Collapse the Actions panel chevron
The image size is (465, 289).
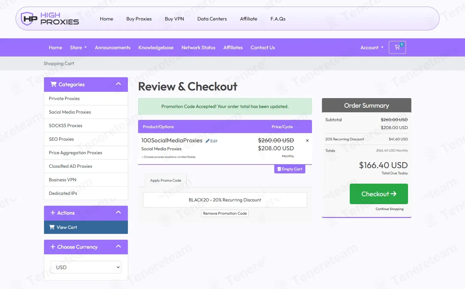click(x=118, y=213)
